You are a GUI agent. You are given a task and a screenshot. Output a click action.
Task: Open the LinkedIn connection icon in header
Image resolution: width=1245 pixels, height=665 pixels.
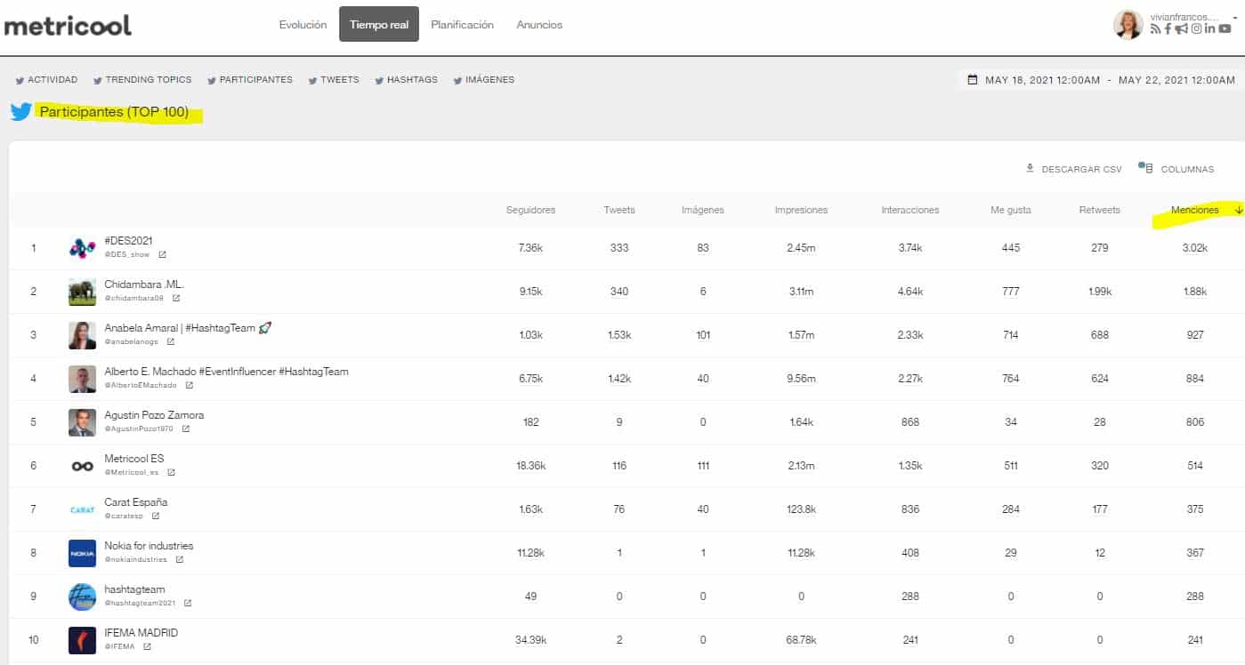pyautogui.click(x=1210, y=28)
